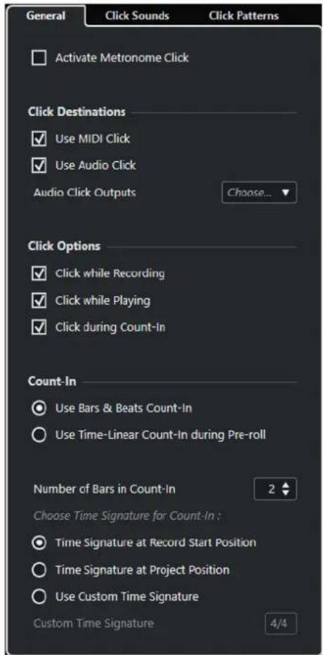
Task: Choose Use Time-Linear Count-In during Pre-roll
Action: click(39, 435)
